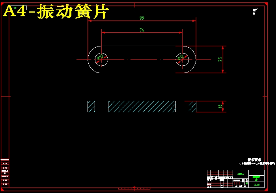Click the yellow title text A4-振动簧片
This screenshot has height=193, width=276.
(x=55, y=12)
